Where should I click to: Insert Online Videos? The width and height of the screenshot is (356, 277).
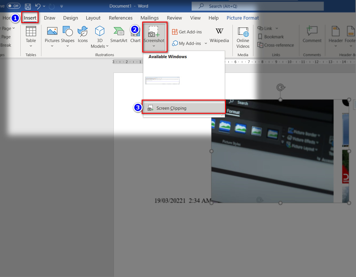[243, 37]
